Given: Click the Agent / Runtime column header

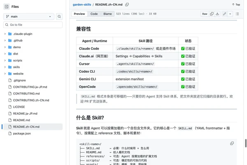Looking at the screenshot, I should pyautogui.click(x=95, y=41).
